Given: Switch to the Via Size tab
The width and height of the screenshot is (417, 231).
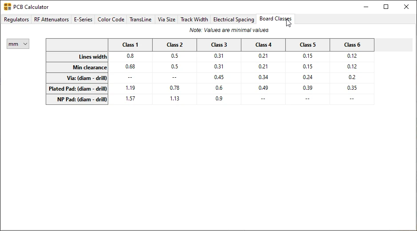Looking at the screenshot, I should [x=166, y=20].
